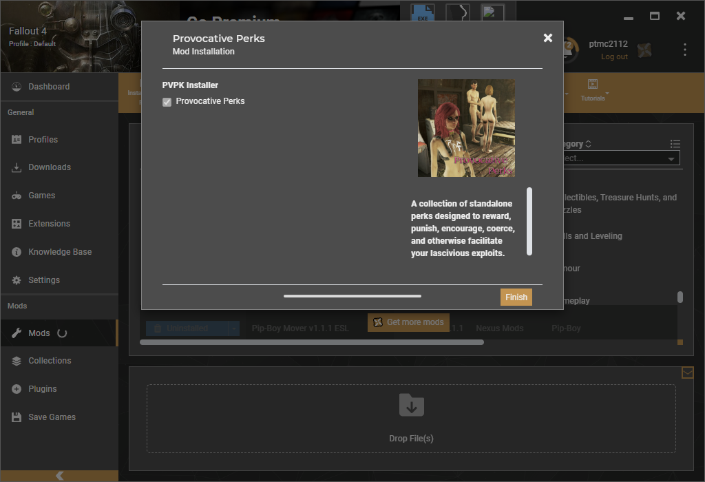This screenshot has width=705, height=482.
Task: Click the Mods wrench icon
Action: pos(17,333)
